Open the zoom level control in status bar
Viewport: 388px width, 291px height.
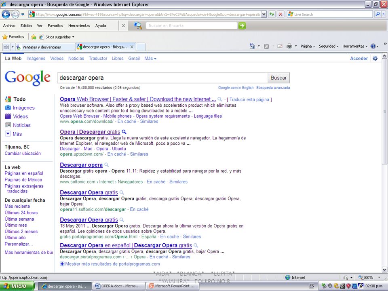(369, 277)
